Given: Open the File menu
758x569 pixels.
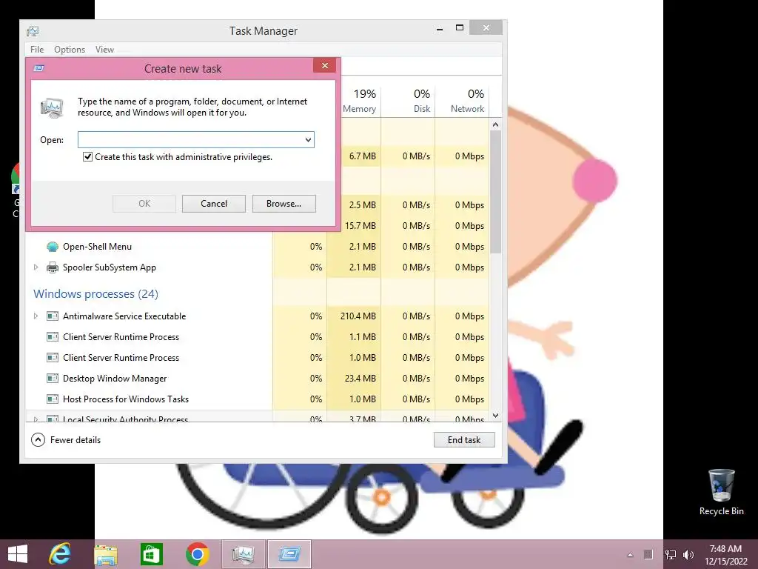Looking at the screenshot, I should pos(37,50).
